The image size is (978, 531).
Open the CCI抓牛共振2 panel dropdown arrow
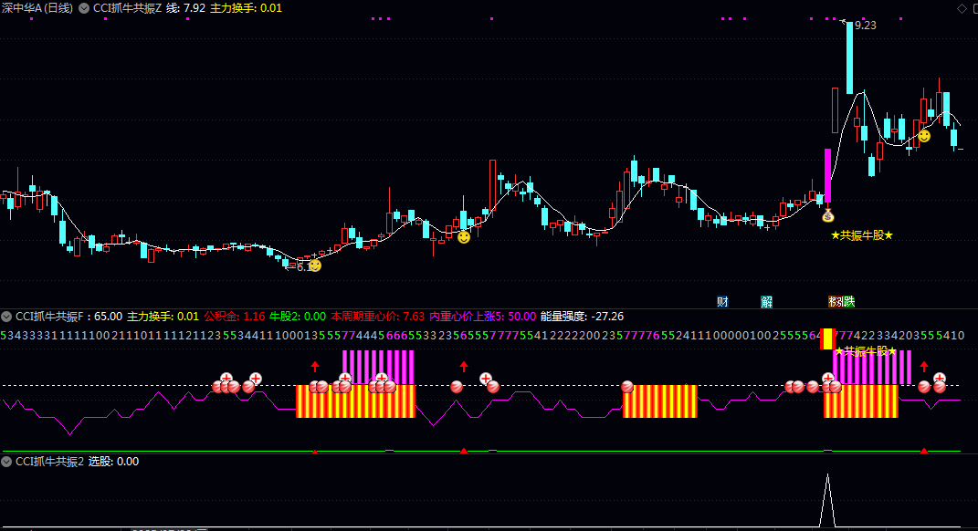pos(6,462)
